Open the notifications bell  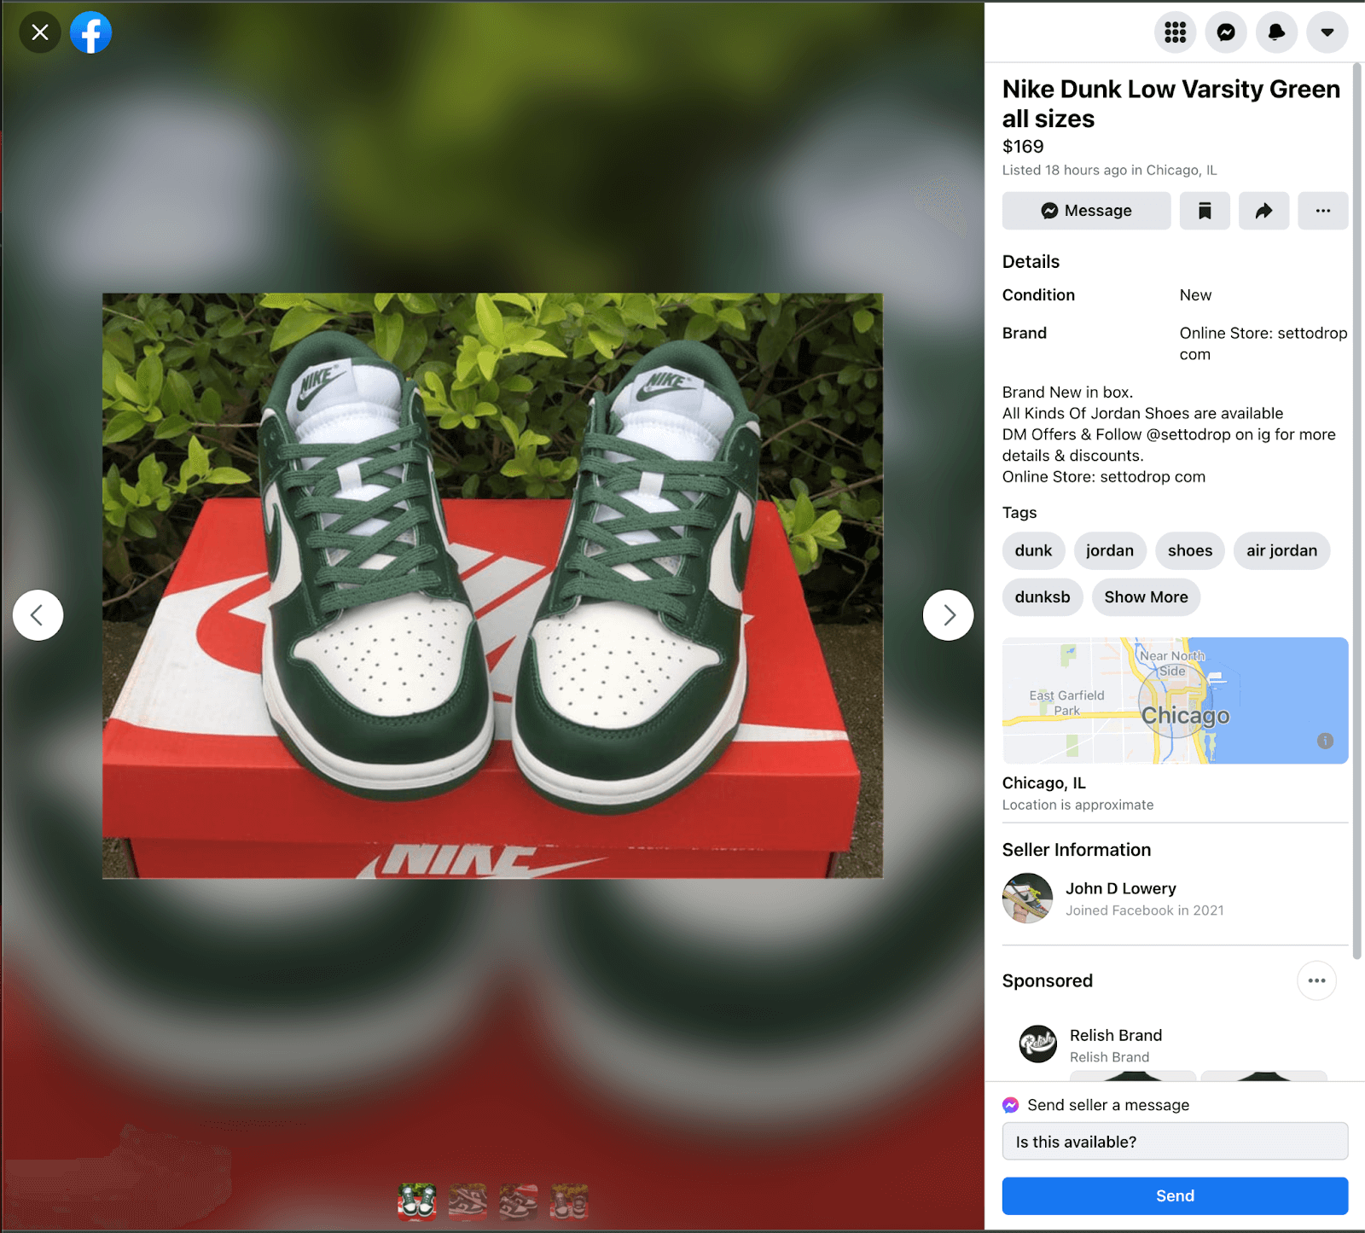[x=1276, y=32]
